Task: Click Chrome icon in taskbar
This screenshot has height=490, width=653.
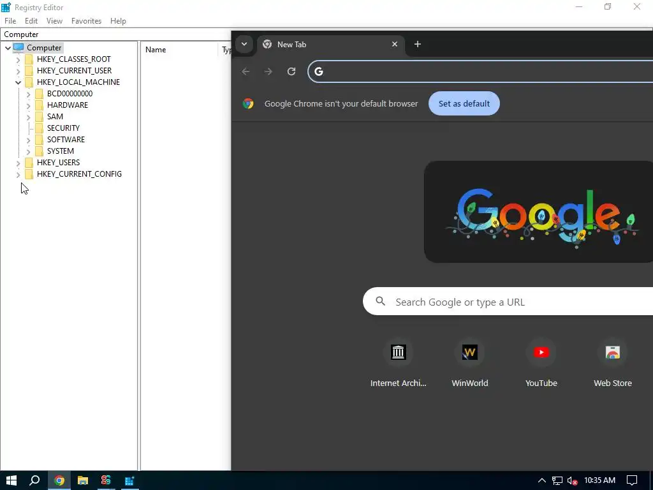Action: tap(59, 480)
